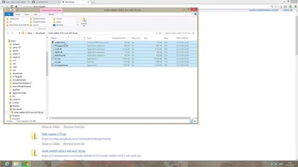Select the Dropbox folder icon in tree
This screenshot has width=298, height=167.
(11, 116)
